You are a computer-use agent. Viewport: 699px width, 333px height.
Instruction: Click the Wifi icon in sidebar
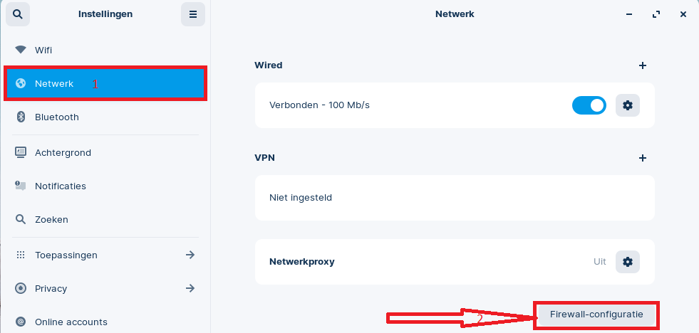(21, 49)
